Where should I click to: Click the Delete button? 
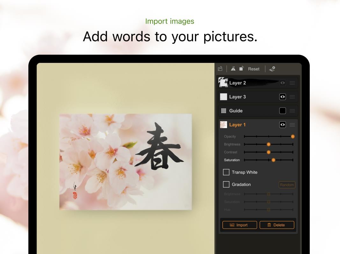click(277, 225)
